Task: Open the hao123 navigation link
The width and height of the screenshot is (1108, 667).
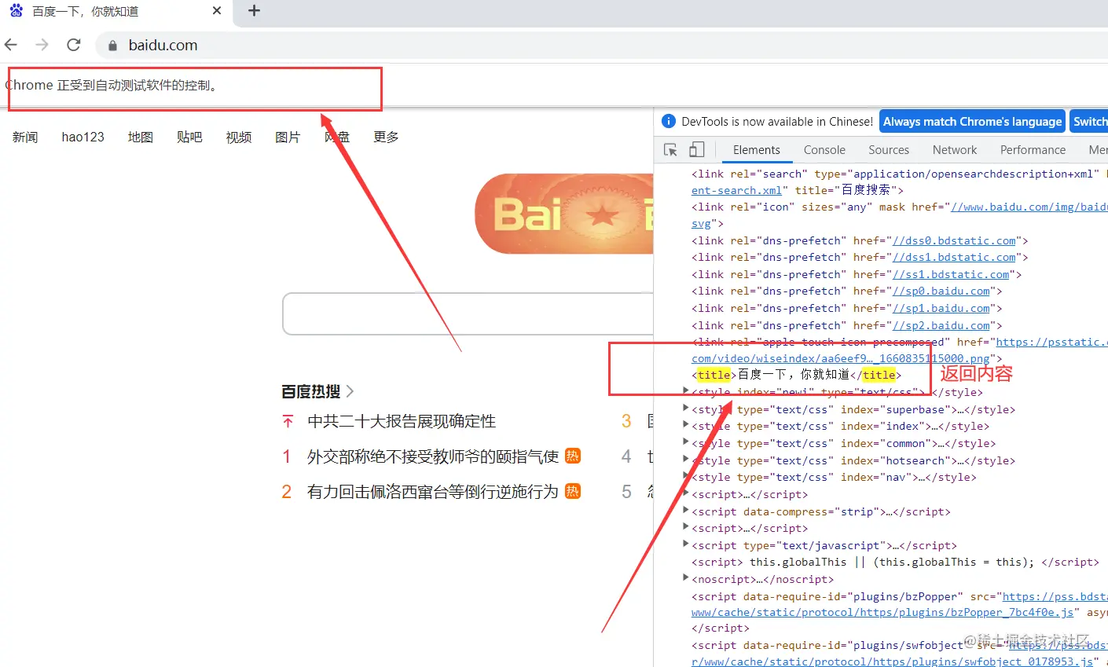Action: (x=83, y=137)
